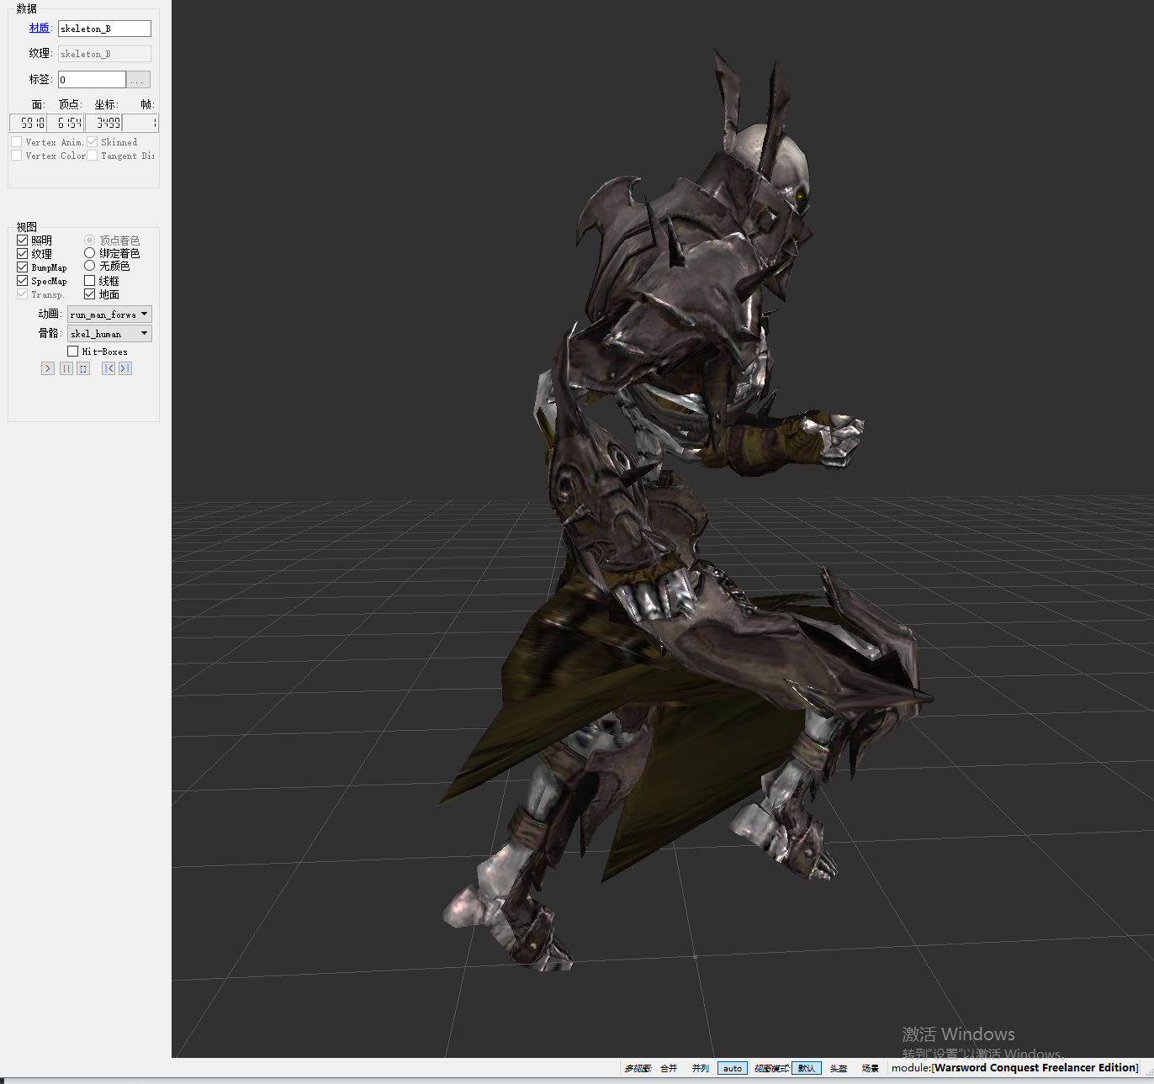Click the position count field 3499
This screenshot has height=1084, width=1154.
[103, 123]
